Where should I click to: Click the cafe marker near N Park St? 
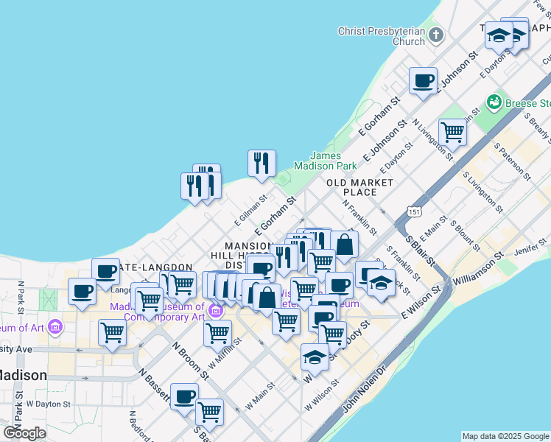82,295
